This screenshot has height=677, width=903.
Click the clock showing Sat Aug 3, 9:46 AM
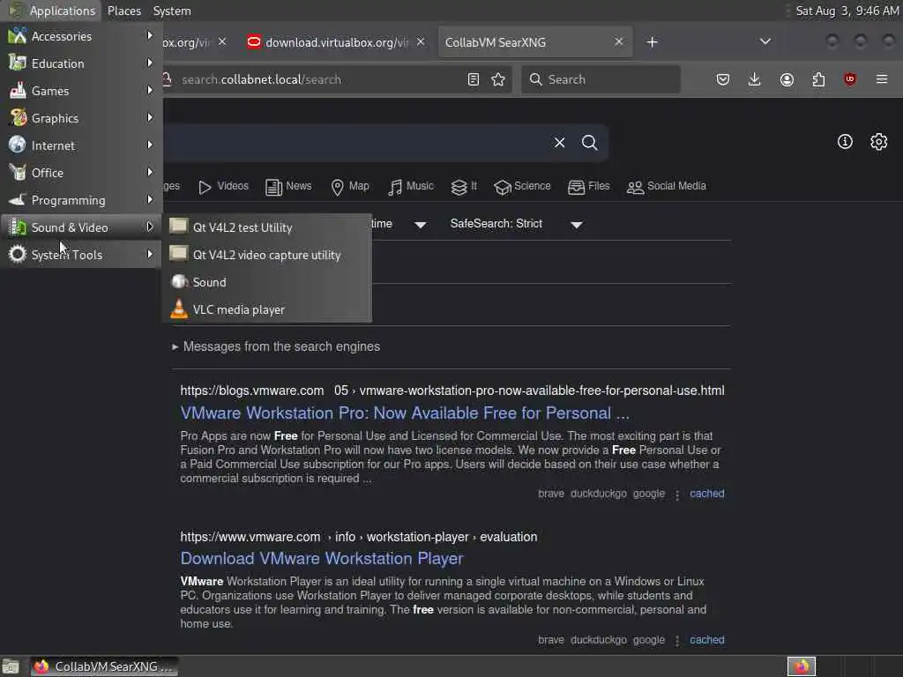pyautogui.click(x=847, y=11)
